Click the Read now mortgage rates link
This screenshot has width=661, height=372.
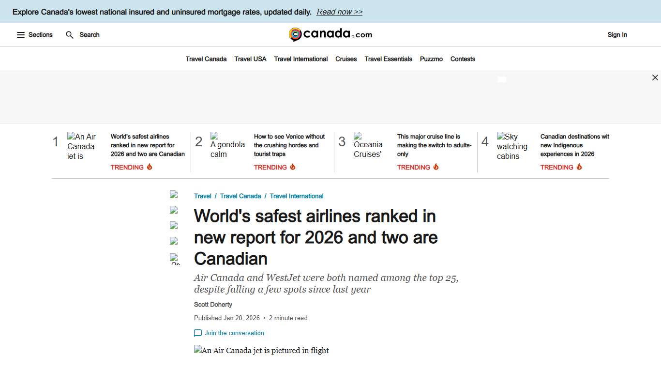pyautogui.click(x=339, y=12)
